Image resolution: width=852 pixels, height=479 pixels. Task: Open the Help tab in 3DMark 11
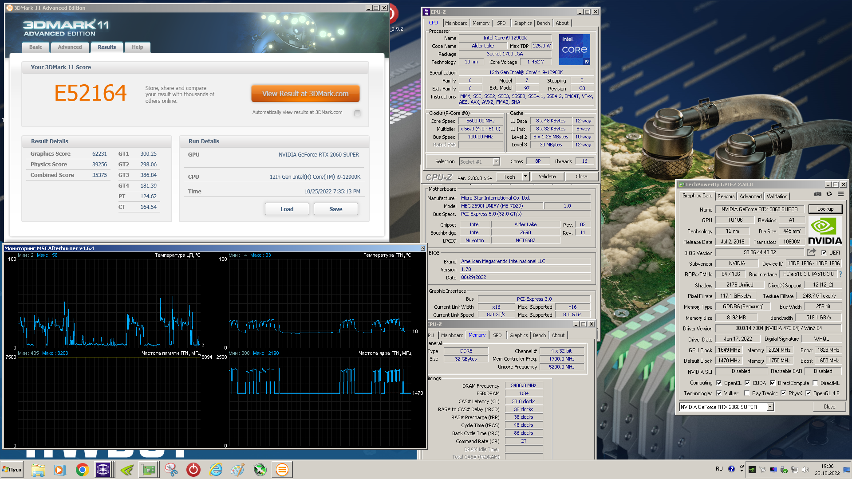(137, 47)
